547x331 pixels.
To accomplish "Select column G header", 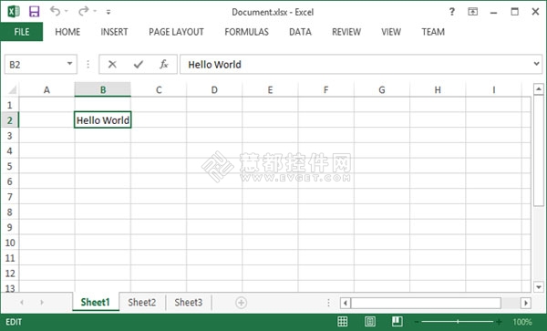I will (x=382, y=90).
